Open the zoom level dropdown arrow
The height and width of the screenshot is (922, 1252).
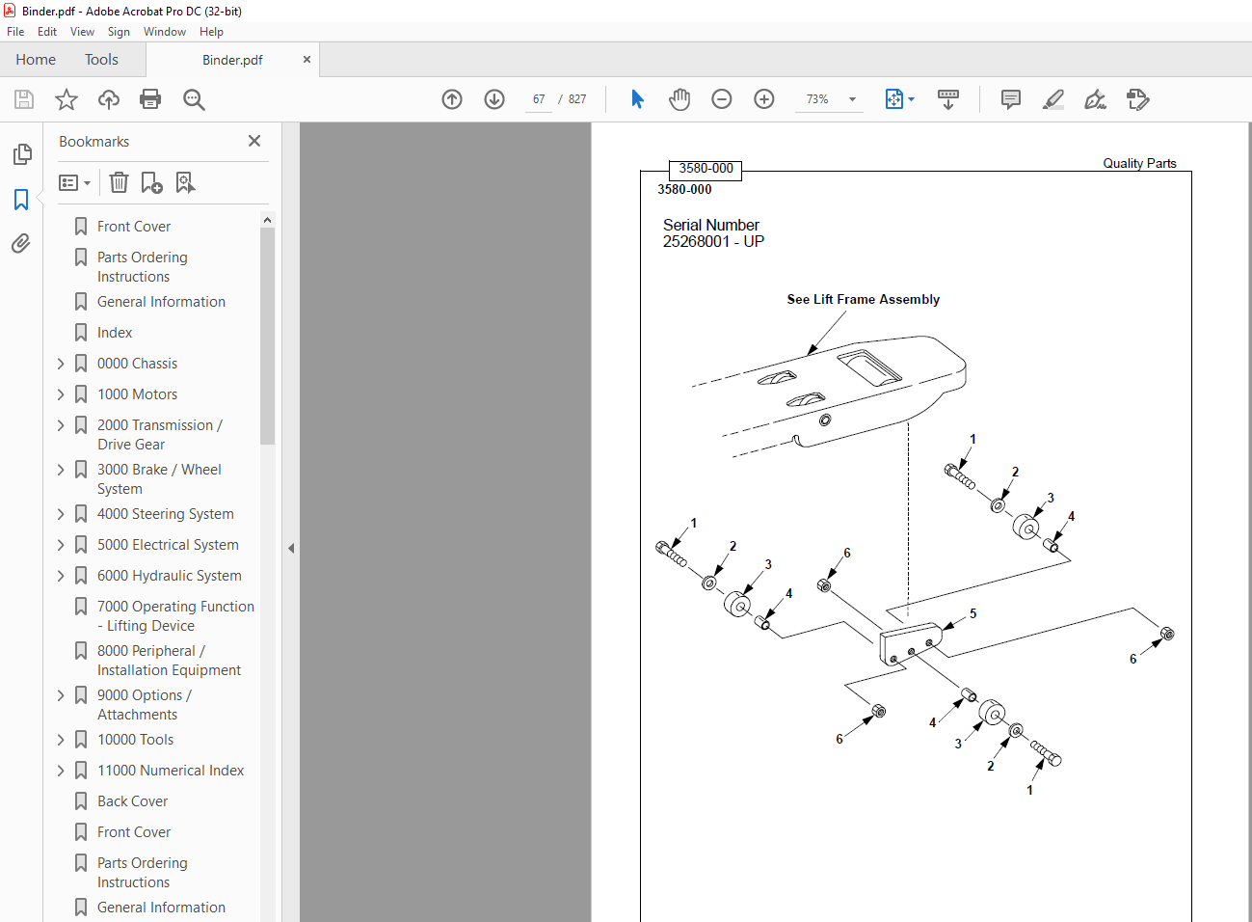(852, 99)
